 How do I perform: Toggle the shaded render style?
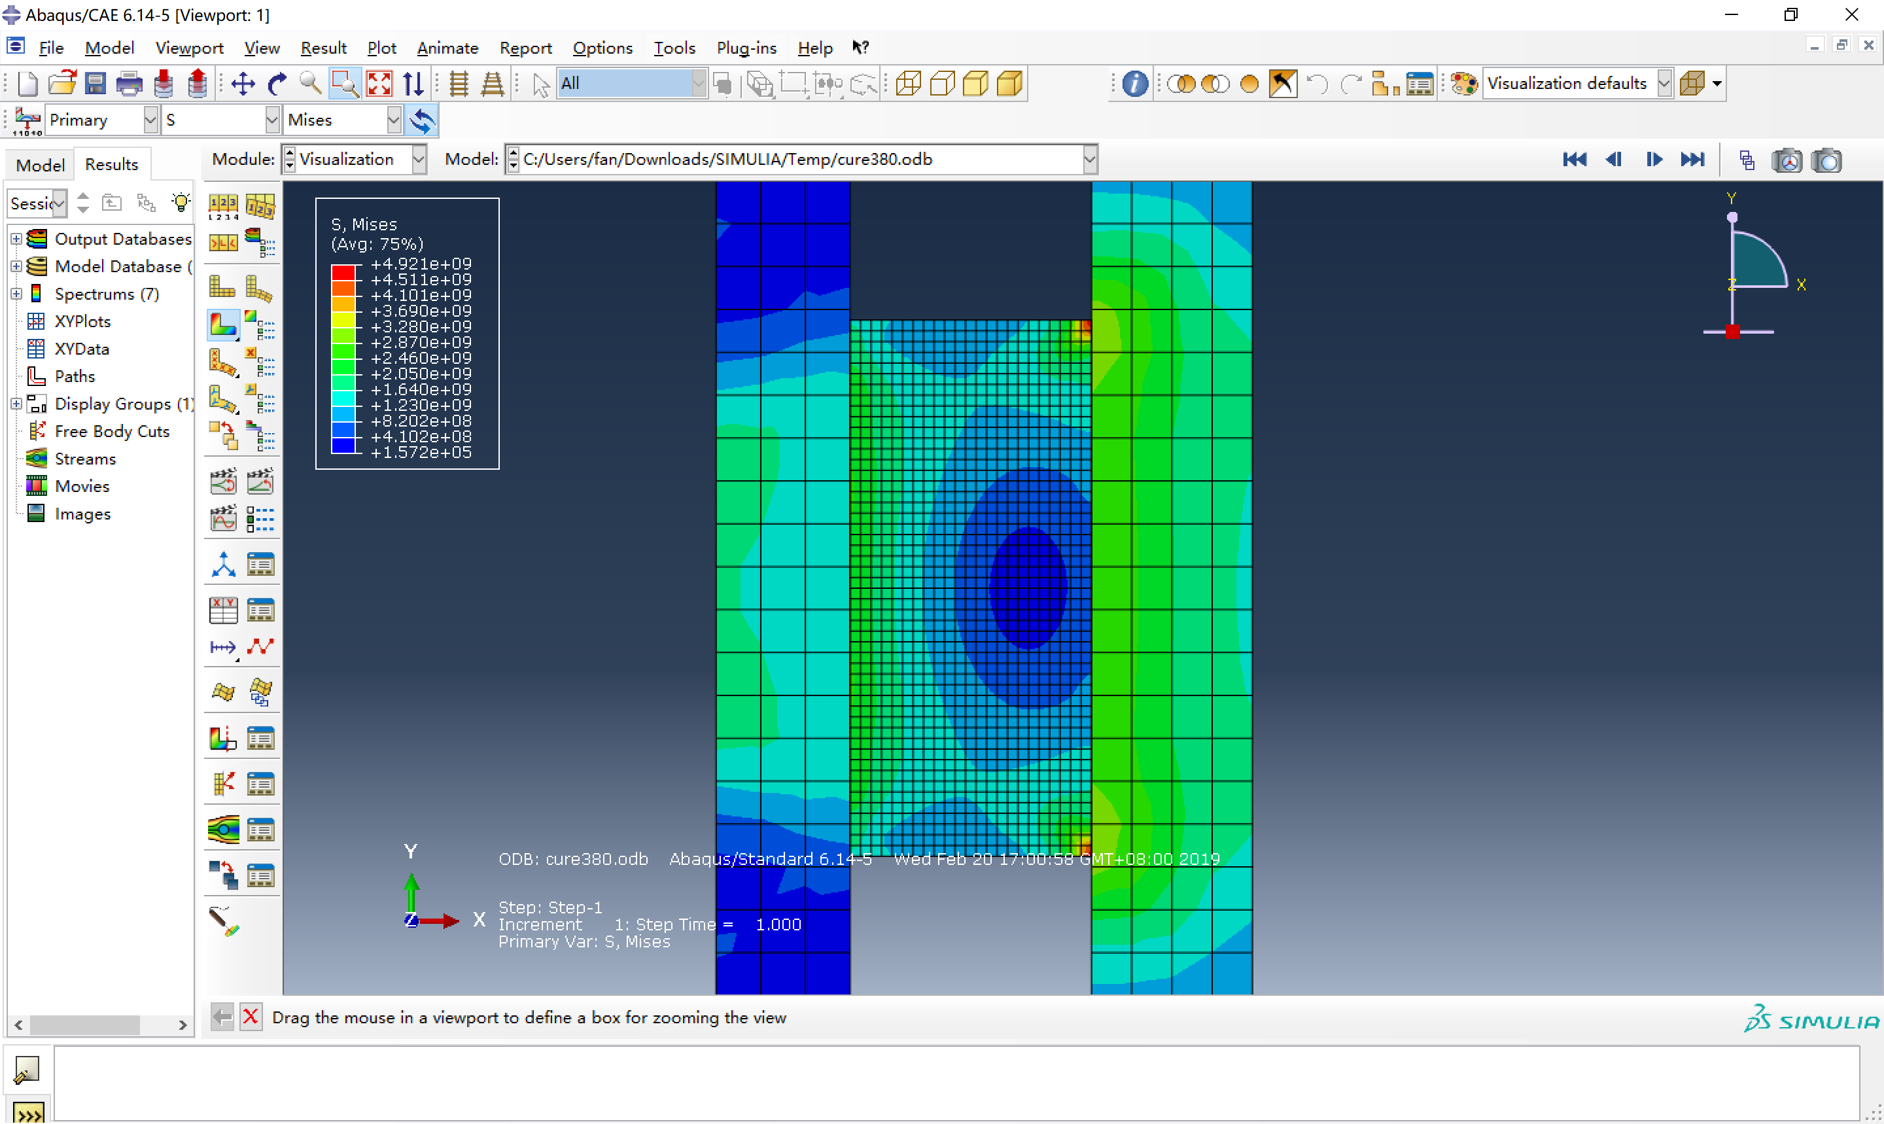(x=1009, y=83)
